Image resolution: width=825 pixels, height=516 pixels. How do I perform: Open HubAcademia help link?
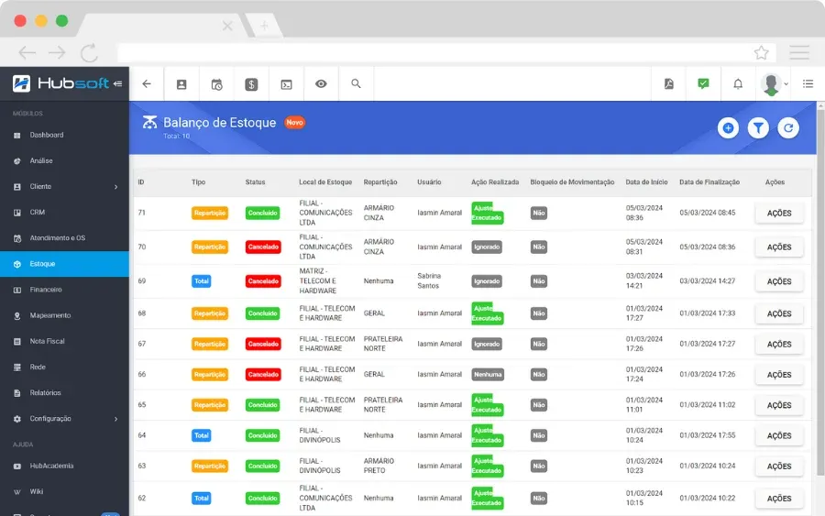[64, 466]
